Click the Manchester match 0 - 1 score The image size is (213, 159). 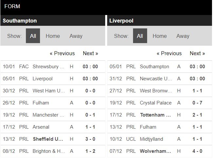[90, 115]
